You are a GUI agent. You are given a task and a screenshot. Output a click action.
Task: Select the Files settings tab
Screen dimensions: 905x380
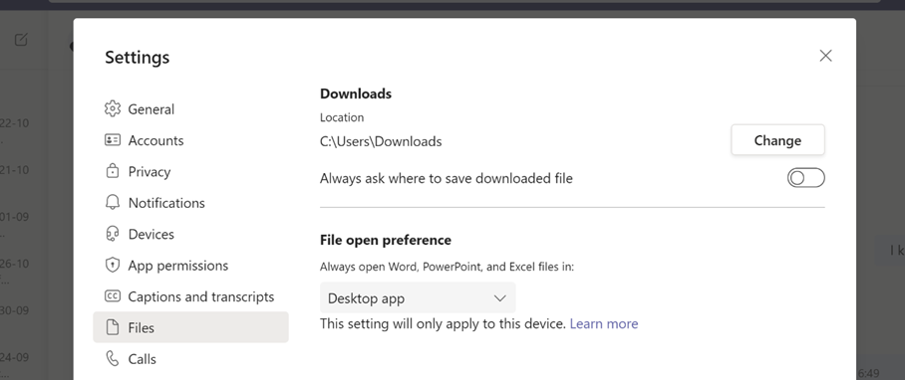pos(190,327)
